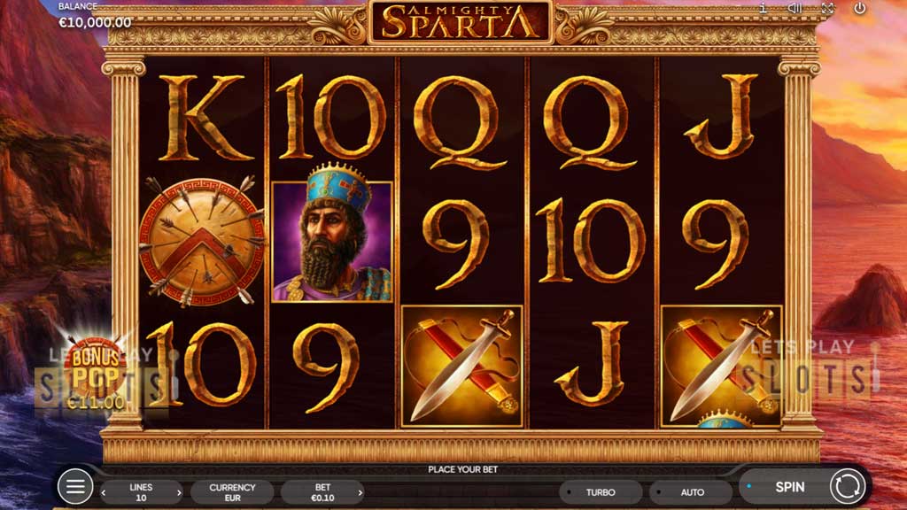The image size is (907, 510).
Task: Toggle Turbo mode on
Action: pos(601,492)
